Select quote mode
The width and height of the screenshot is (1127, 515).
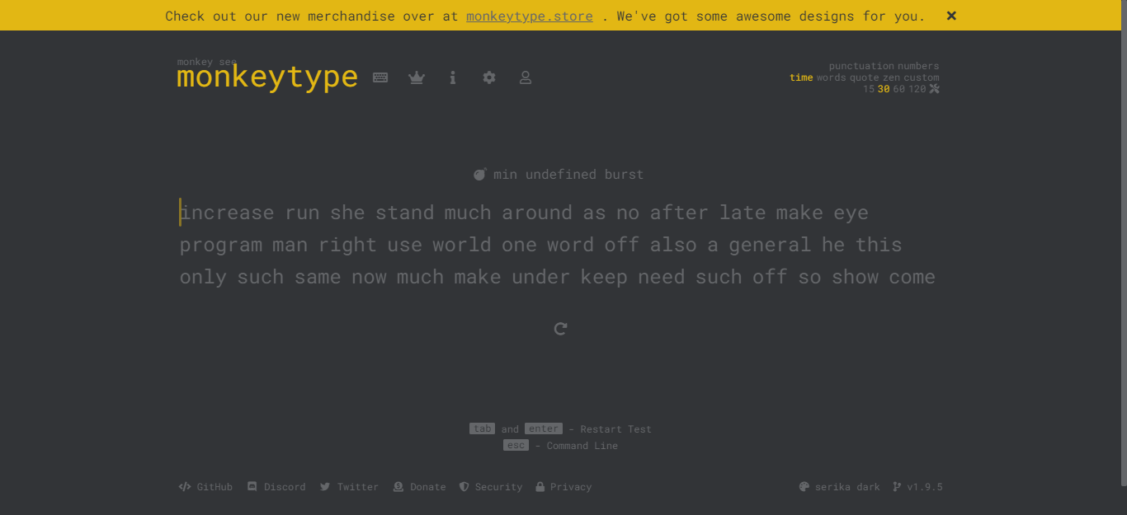(865, 77)
